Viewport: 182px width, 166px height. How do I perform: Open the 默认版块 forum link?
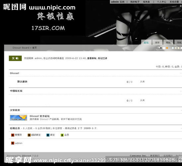(22, 82)
